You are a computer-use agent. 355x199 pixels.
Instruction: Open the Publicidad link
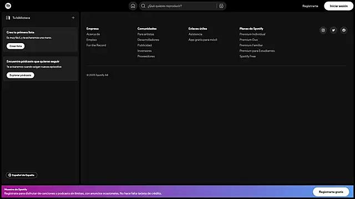(144, 45)
